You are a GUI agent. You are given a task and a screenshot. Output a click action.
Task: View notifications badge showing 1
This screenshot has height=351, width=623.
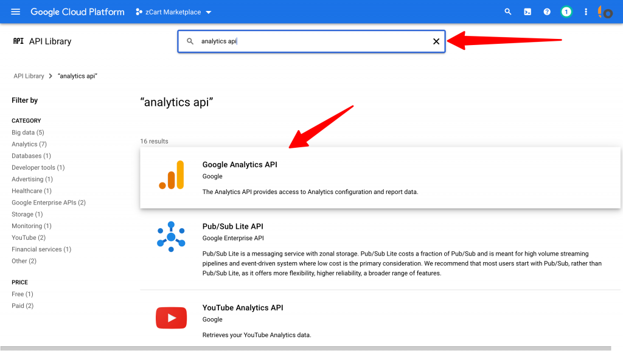point(566,12)
